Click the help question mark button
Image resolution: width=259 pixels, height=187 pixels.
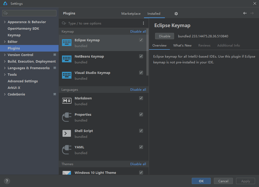7,181
